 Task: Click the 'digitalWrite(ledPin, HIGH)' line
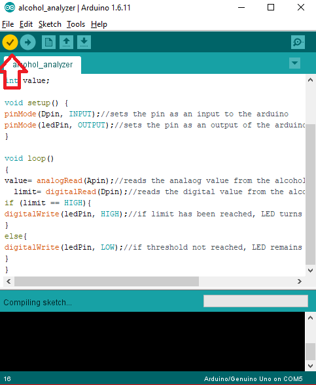pyautogui.click(x=153, y=214)
